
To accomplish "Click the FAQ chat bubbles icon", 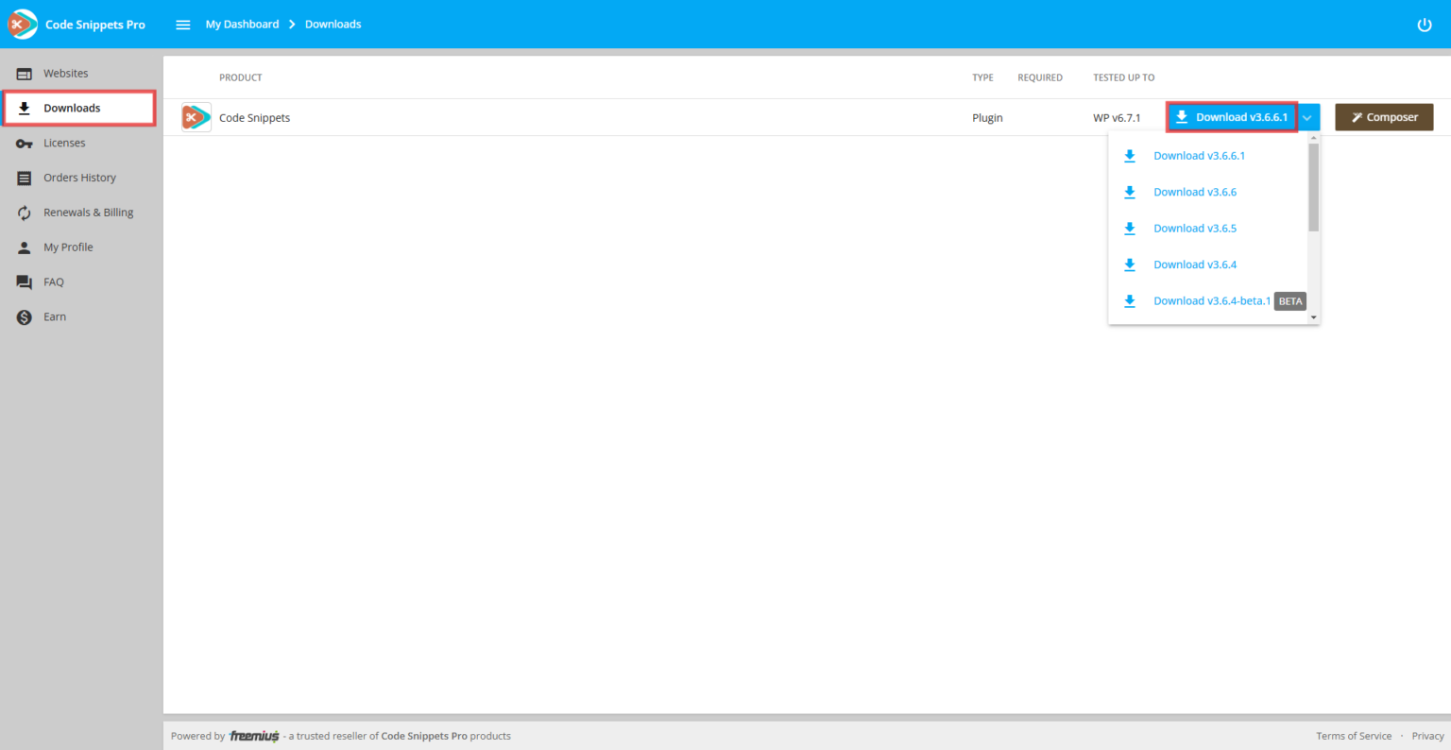I will click(25, 282).
